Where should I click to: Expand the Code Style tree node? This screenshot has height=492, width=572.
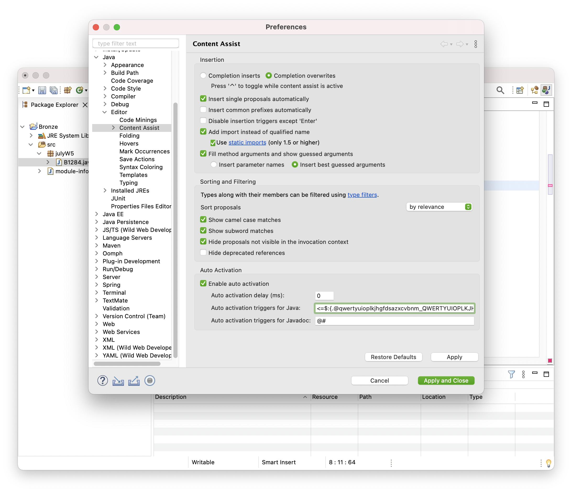click(x=105, y=88)
